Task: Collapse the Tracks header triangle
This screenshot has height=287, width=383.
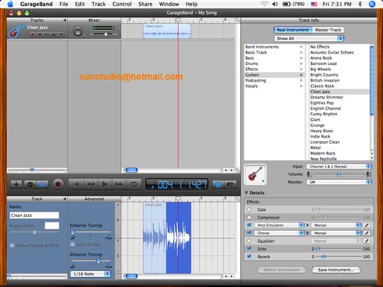Action: [64, 20]
